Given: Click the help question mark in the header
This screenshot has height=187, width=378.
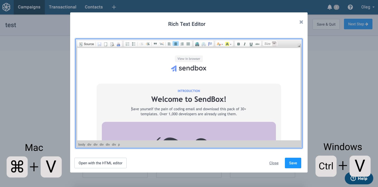Looking at the screenshot, I should pyautogui.click(x=350, y=7).
